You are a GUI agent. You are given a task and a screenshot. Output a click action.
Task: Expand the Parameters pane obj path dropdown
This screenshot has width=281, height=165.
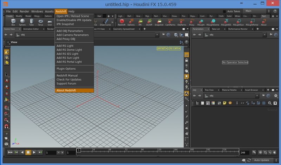point(264,35)
